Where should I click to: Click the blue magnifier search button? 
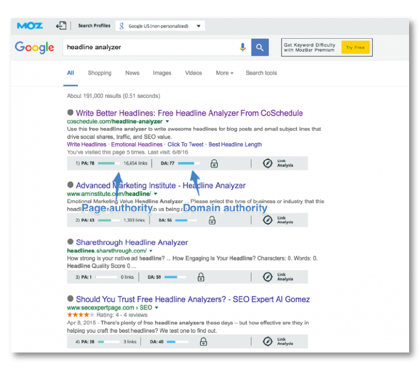260,48
